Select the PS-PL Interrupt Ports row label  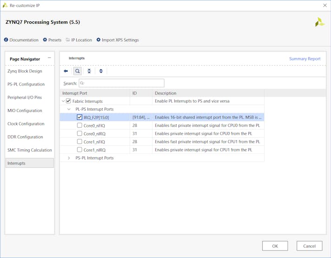coord(94,158)
